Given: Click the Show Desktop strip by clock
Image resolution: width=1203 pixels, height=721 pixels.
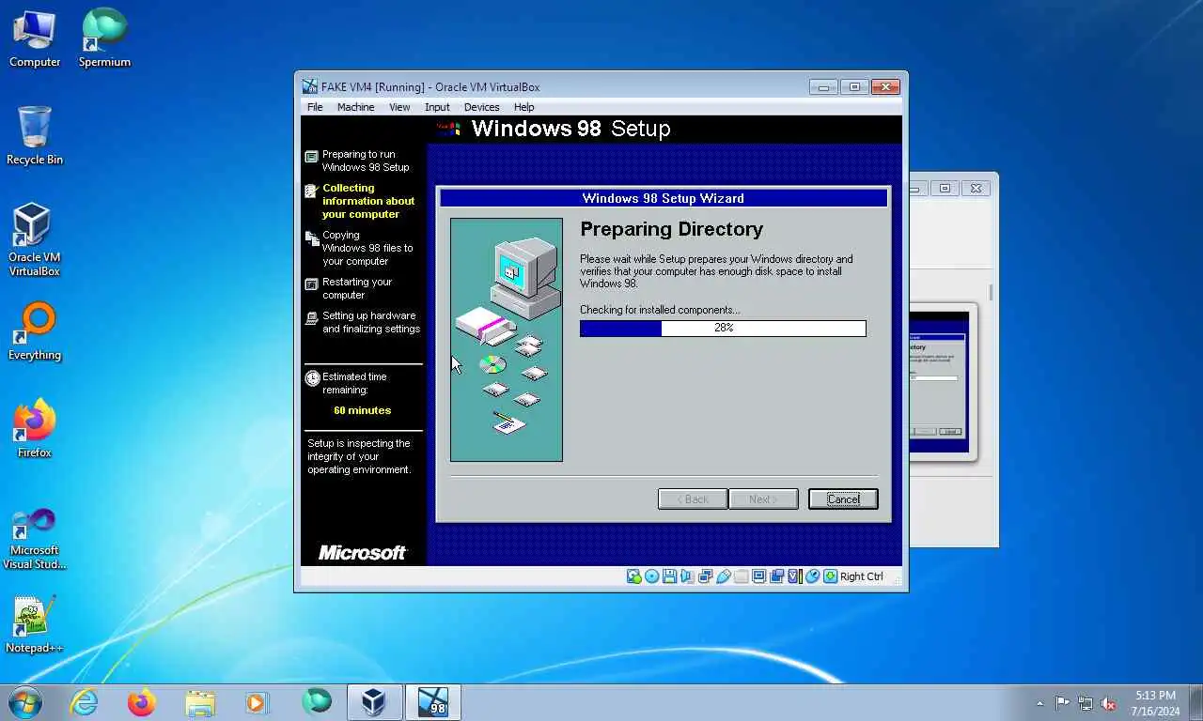Looking at the screenshot, I should [x=1195, y=702].
